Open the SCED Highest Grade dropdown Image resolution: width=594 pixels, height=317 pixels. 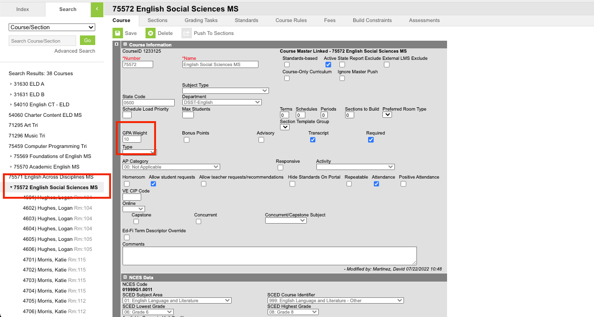pyautogui.click(x=293, y=312)
